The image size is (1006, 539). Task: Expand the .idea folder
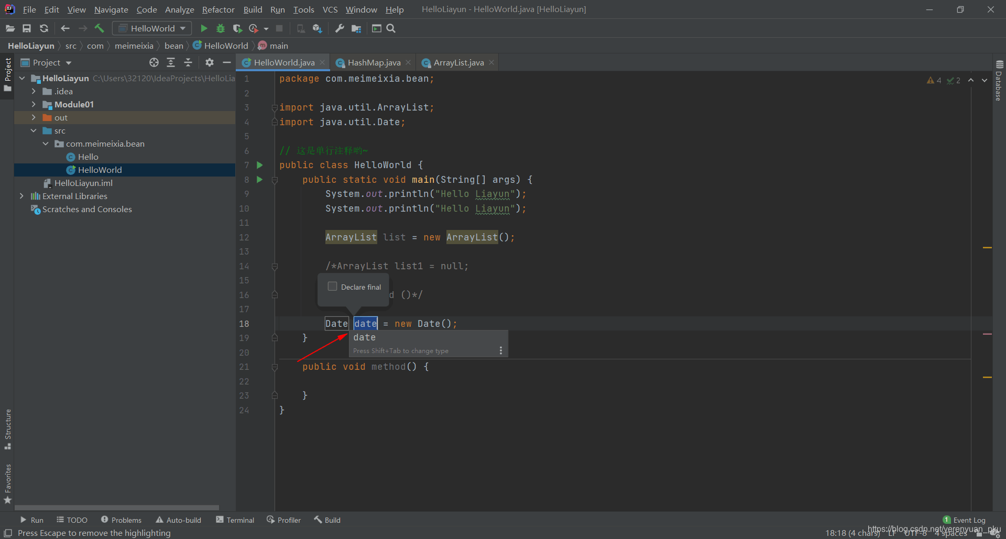[34, 91]
